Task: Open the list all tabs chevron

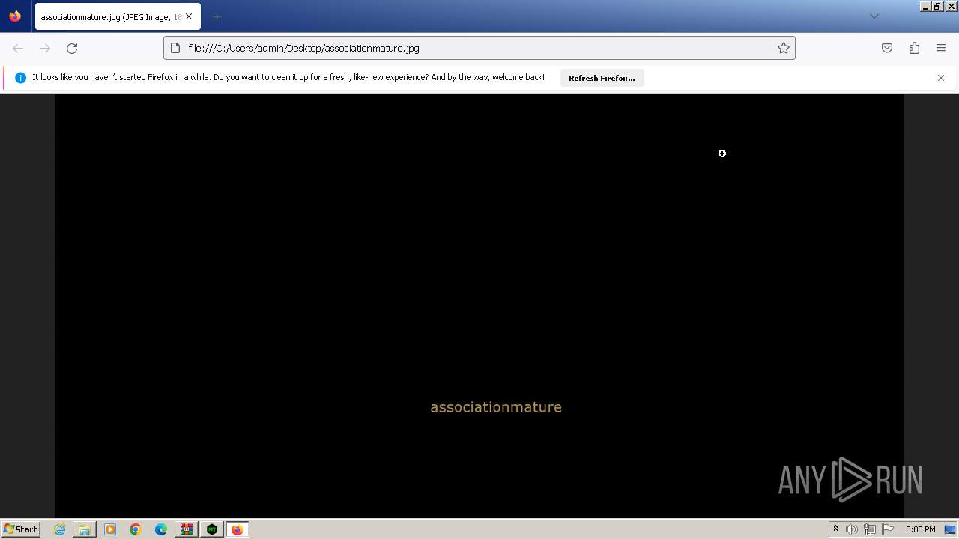Action: (874, 16)
